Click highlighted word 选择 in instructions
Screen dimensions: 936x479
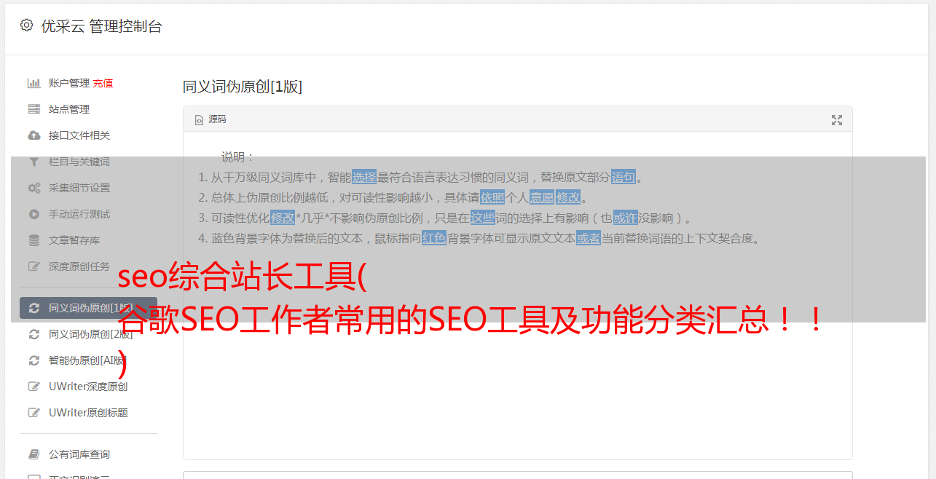click(364, 177)
